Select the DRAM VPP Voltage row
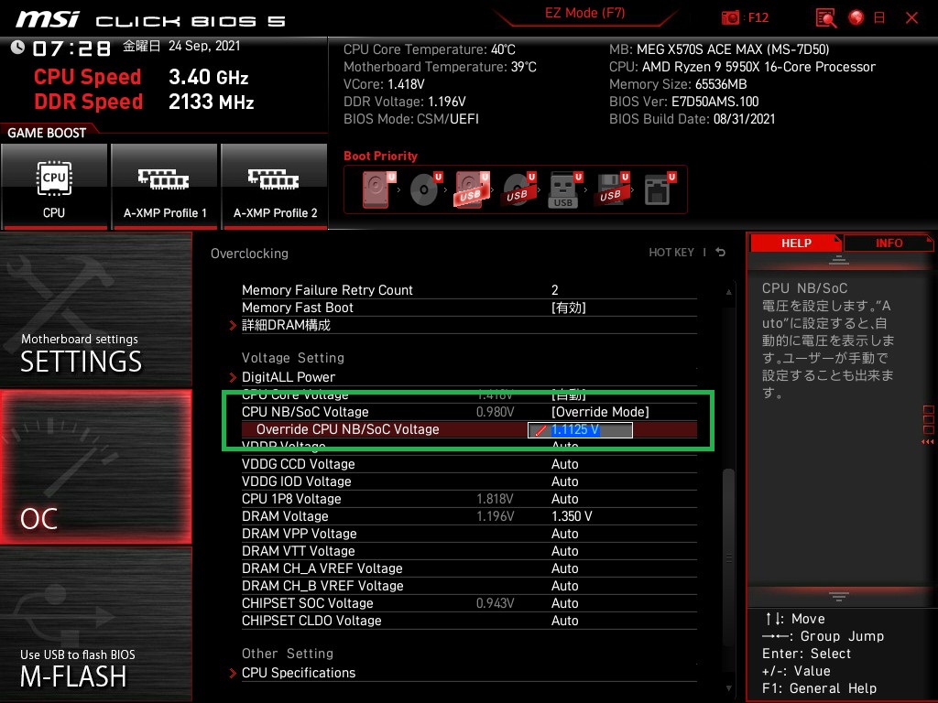The image size is (938, 703). 469,534
